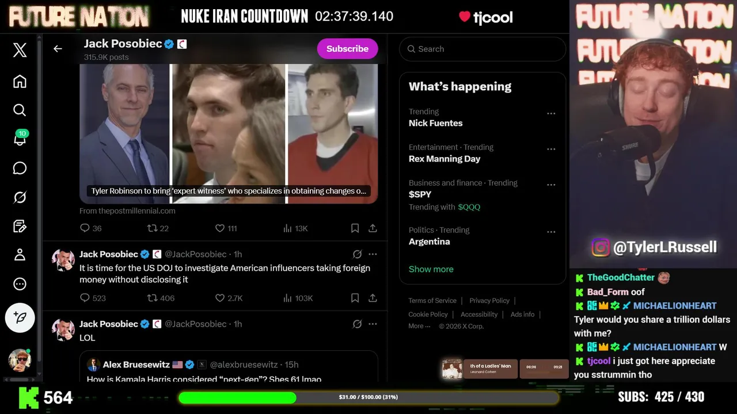
Task: Expand the footer More menu
Action: click(419, 326)
